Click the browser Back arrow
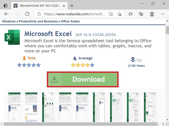The height and width of the screenshot is (126, 169). [6, 14]
